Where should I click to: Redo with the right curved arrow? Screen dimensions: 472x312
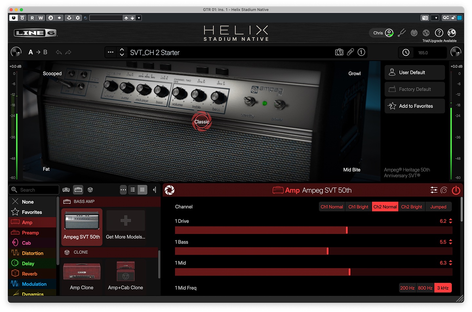pos(68,52)
